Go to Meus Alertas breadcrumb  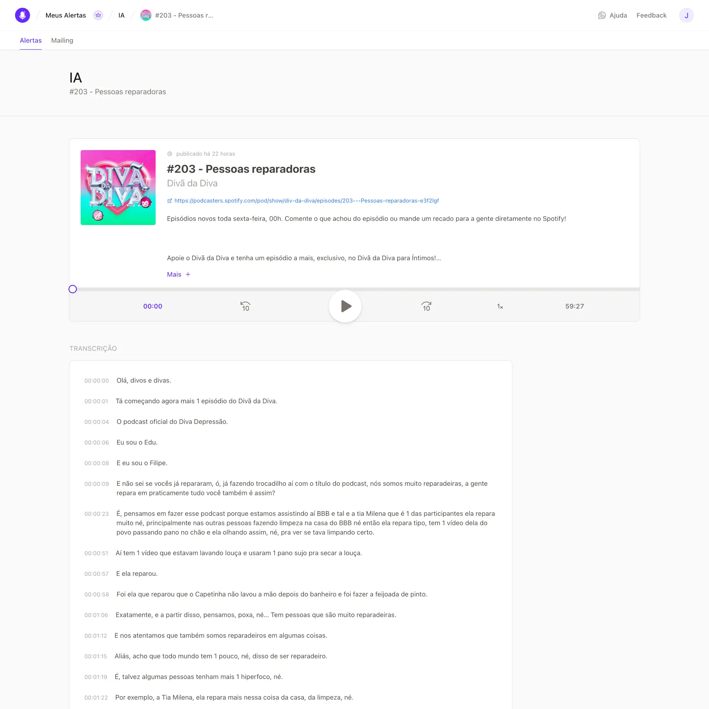[x=66, y=16]
